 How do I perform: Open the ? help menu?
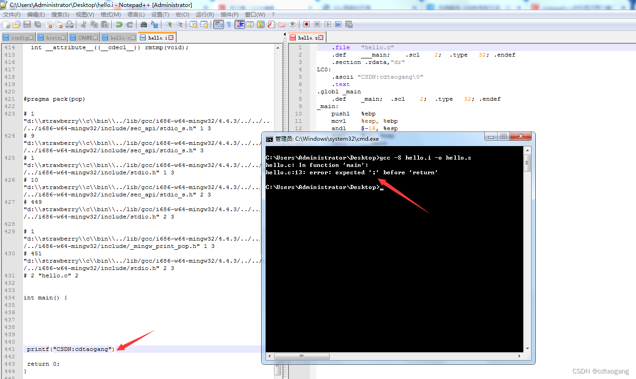click(273, 15)
